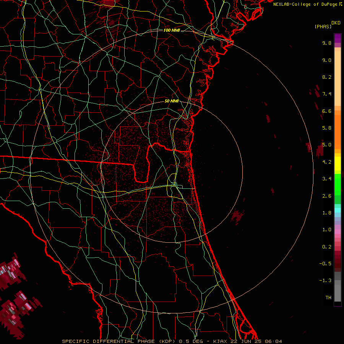Click the TH threshold label
The image size is (344, 344).
tap(328, 298)
